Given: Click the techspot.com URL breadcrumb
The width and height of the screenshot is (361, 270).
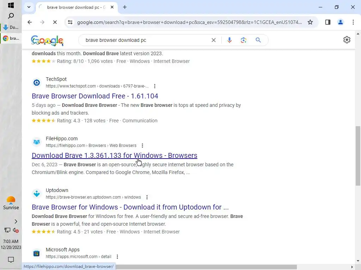Looking at the screenshot, I should tap(97, 86).
